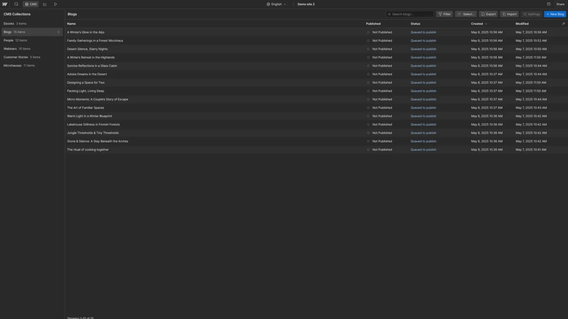Change sorting via the Created column chevron
The height and width of the screenshot is (319, 568).
coord(486,24)
